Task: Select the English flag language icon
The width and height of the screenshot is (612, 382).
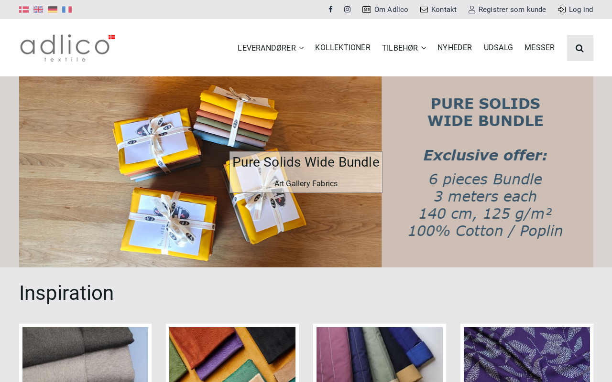Action: click(x=38, y=10)
